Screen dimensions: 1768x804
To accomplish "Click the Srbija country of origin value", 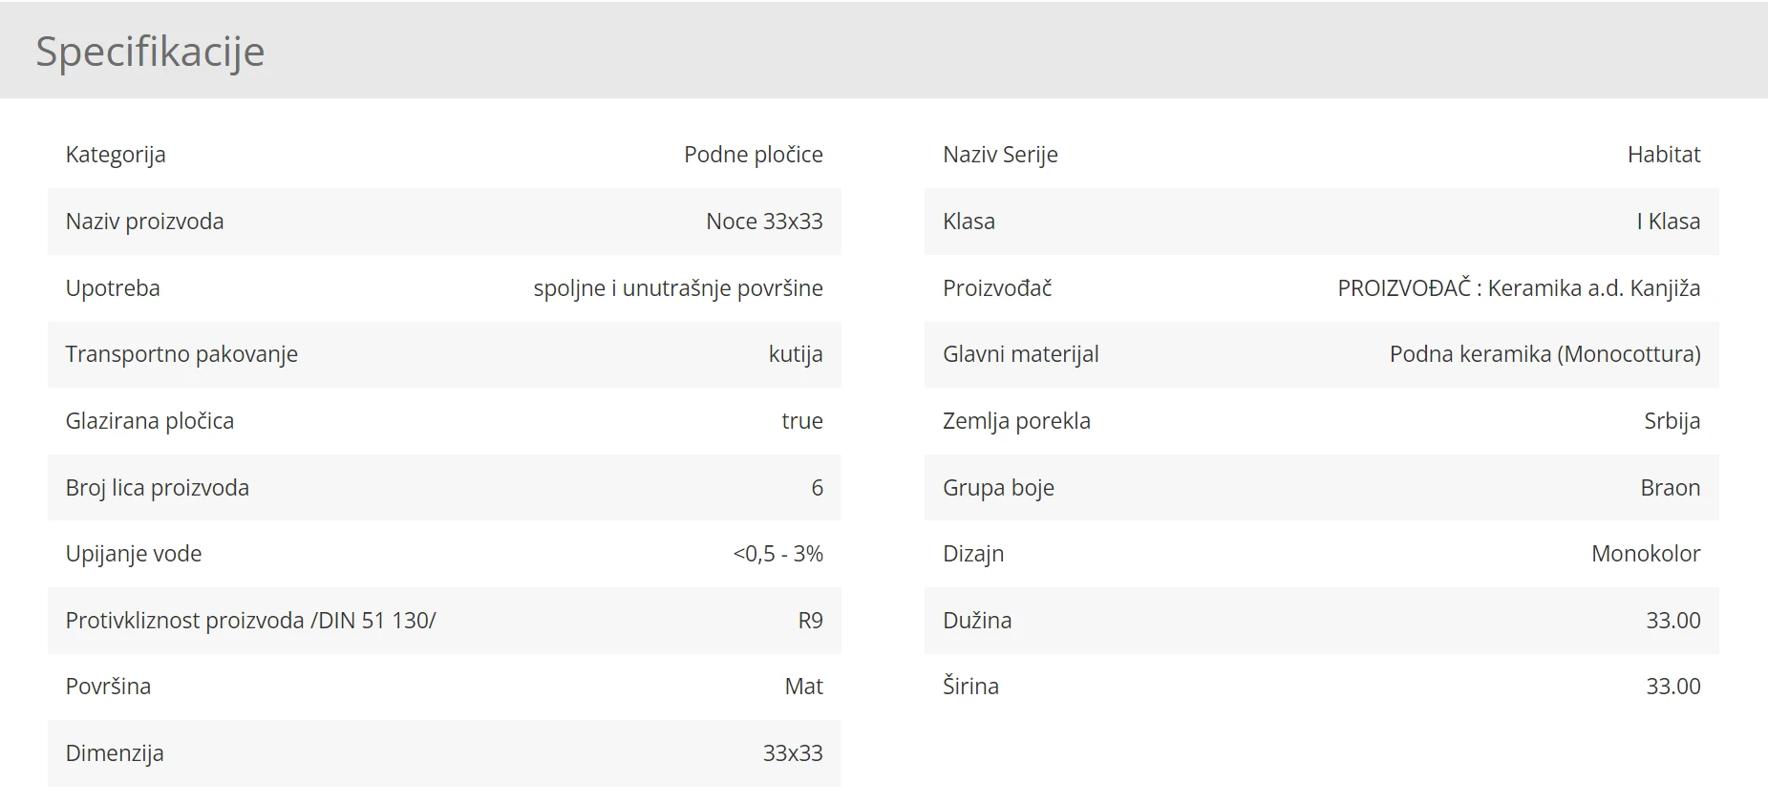I will pyautogui.click(x=1672, y=421).
